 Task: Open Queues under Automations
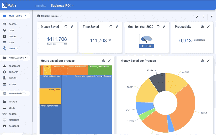[x=13, y=78]
